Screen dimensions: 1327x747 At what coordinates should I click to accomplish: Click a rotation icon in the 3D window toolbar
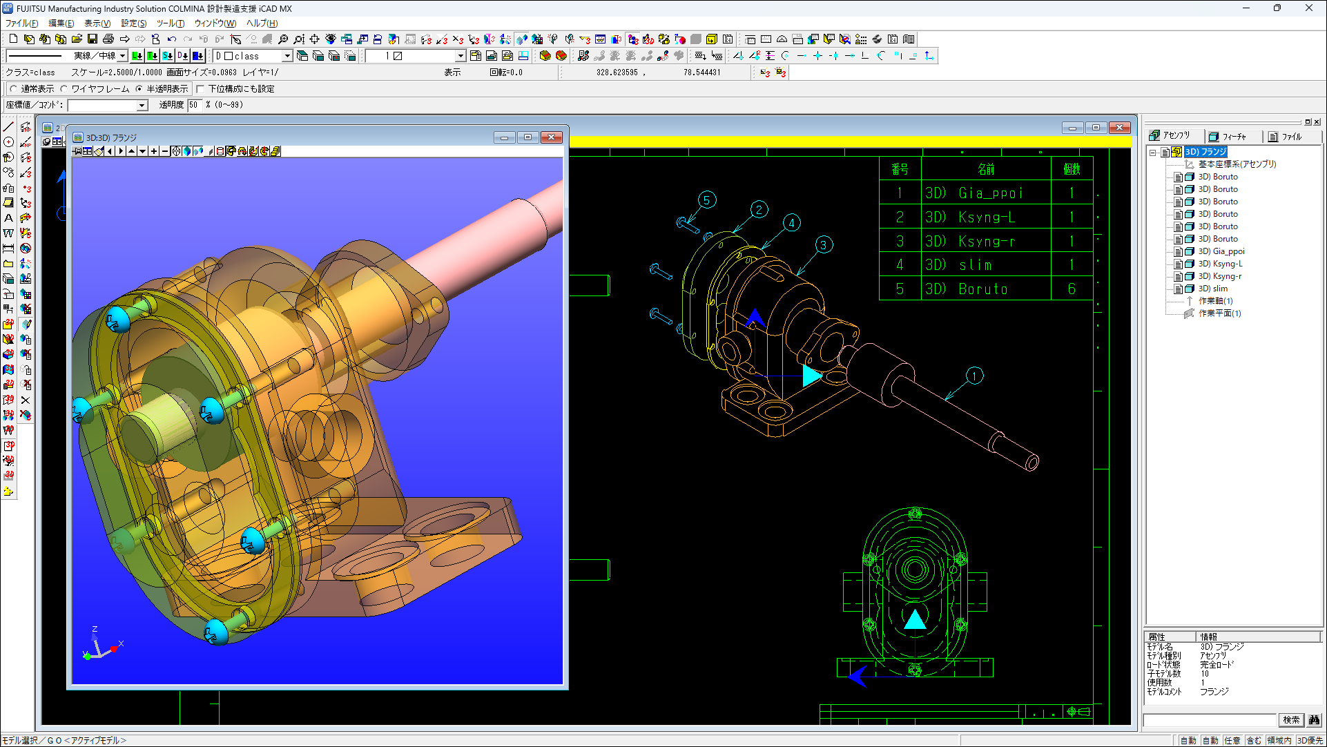tap(230, 151)
